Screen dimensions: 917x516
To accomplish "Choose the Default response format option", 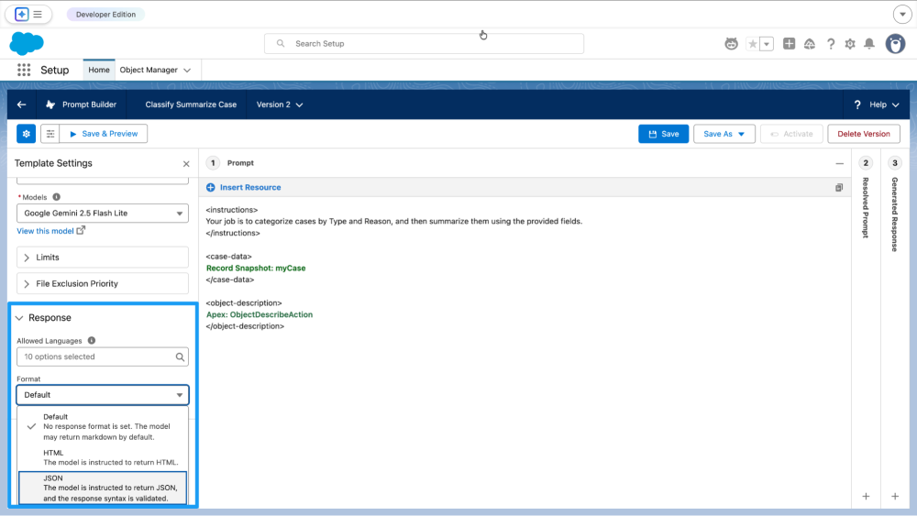I will [x=103, y=427].
